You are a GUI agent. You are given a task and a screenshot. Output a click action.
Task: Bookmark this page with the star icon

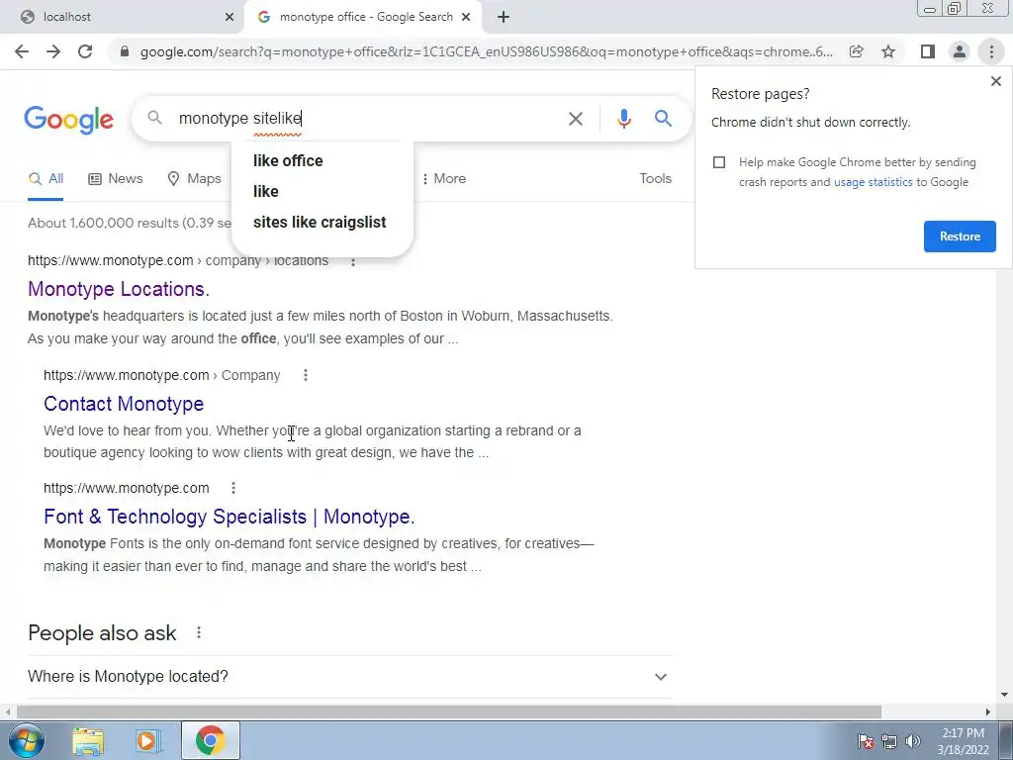[x=888, y=51]
